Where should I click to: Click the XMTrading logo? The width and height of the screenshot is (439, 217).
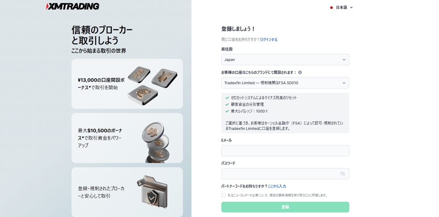[72, 6]
